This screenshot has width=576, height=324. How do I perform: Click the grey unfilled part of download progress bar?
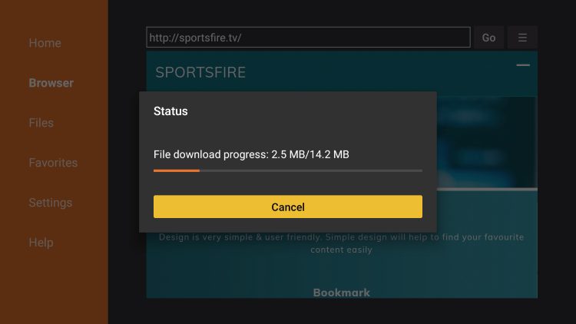pyautogui.click(x=311, y=170)
